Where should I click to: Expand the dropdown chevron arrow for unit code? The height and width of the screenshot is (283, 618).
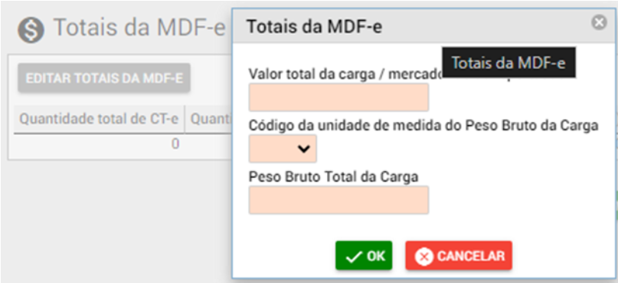point(304,149)
